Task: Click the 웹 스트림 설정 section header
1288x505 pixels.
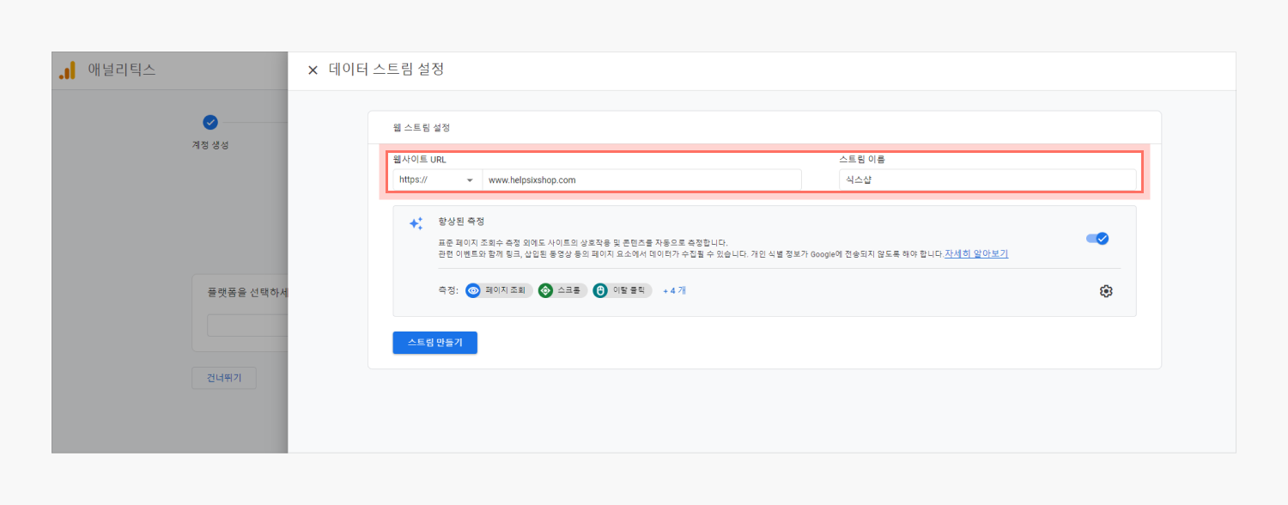Action: (x=422, y=128)
